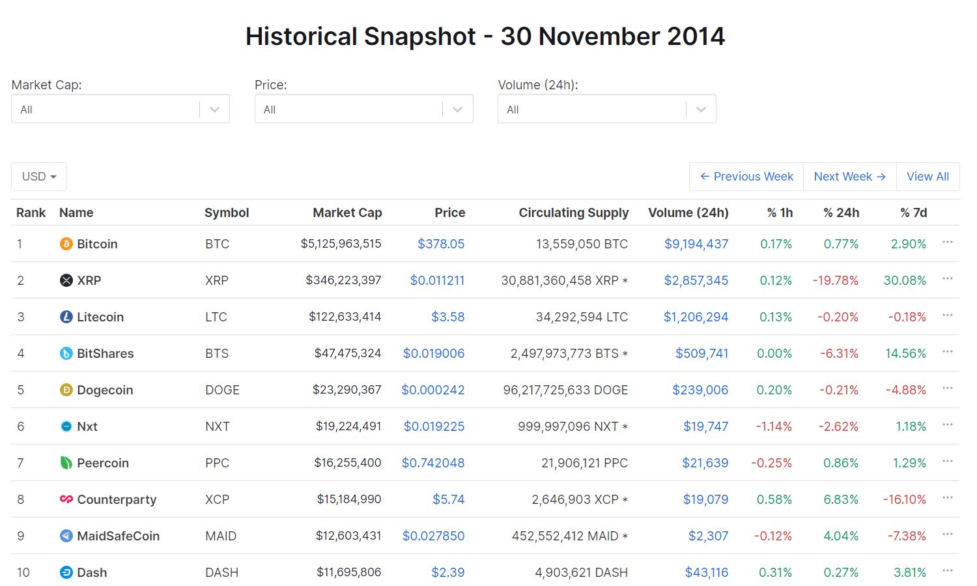Sort table by Market Cap header
Image resolution: width=977 pixels, height=586 pixels.
pyautogui.click(x=347, y=212)
